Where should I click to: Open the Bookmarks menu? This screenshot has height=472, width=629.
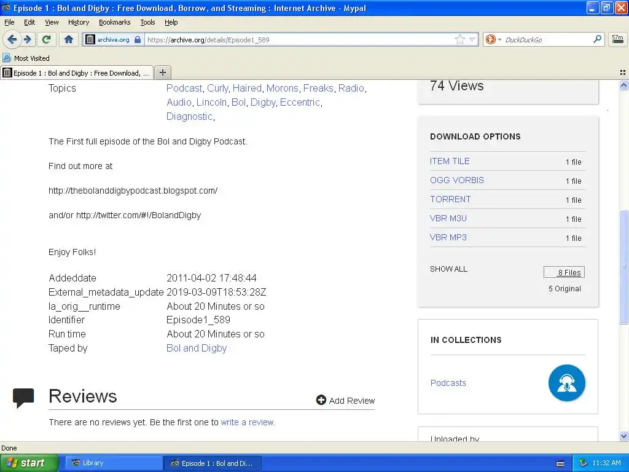tap(114, 22)
